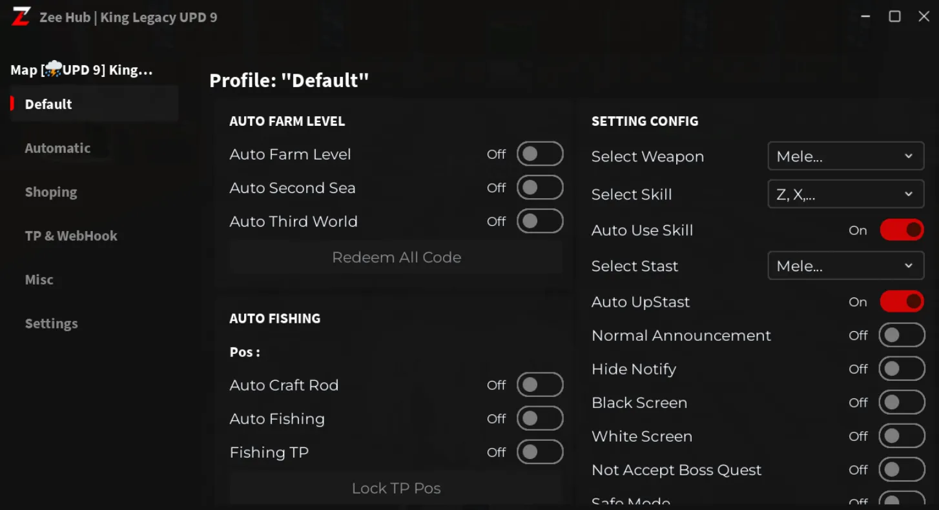Close the Zee Hub window

point(924,17)
